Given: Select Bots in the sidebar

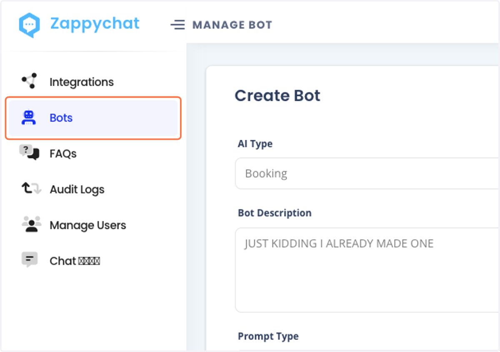Looking at the screenshot, I should pyautogui.click(x=93, y=118).
